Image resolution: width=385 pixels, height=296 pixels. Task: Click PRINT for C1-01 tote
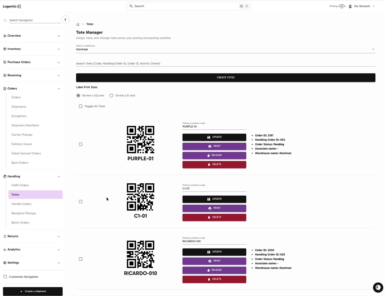pyautogui.click(x=214, y=208)
